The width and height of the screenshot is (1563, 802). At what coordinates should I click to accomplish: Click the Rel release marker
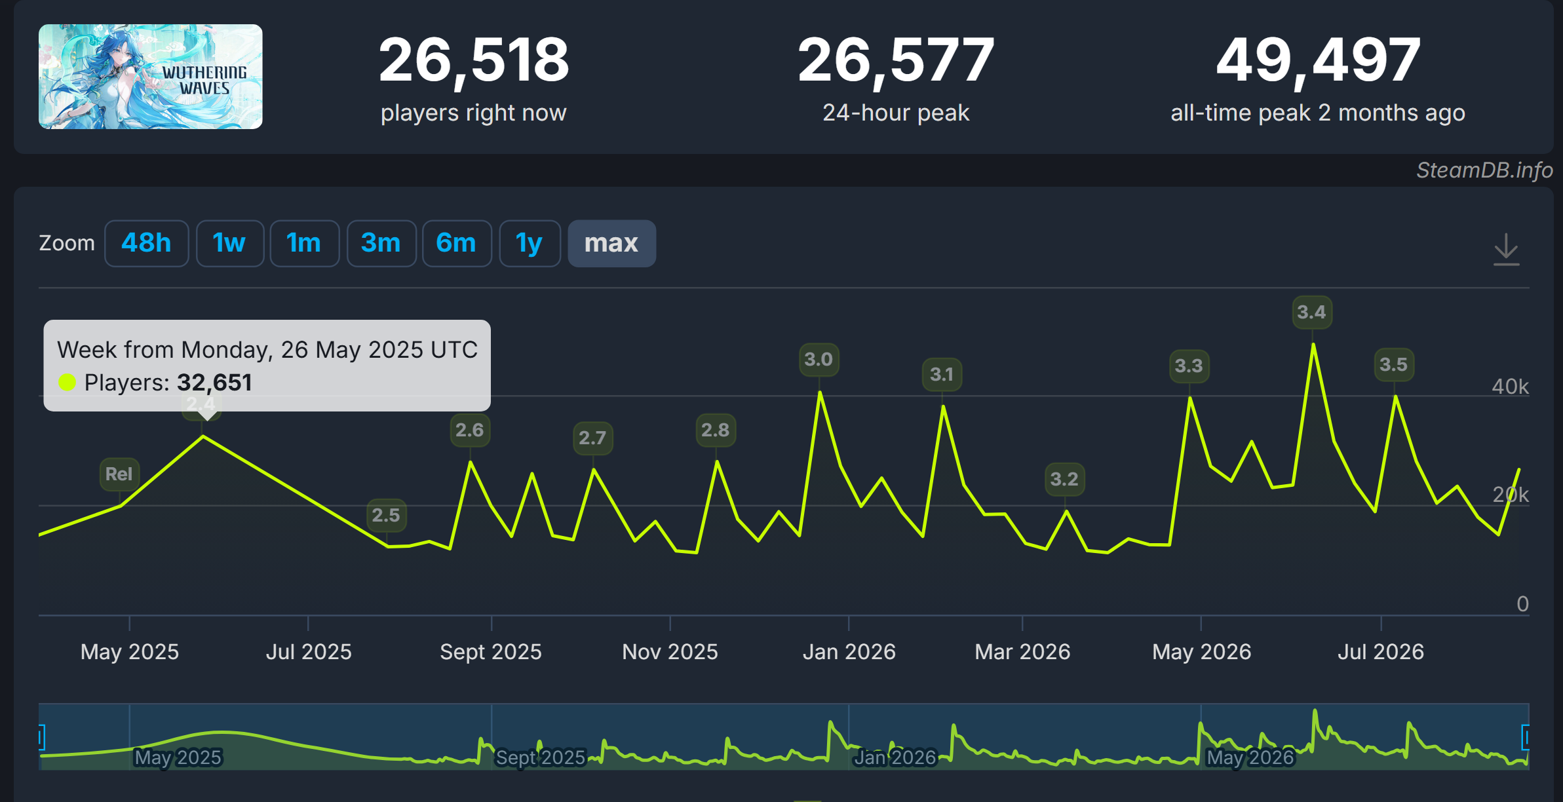pyautogui.click(x=119, y=474)
